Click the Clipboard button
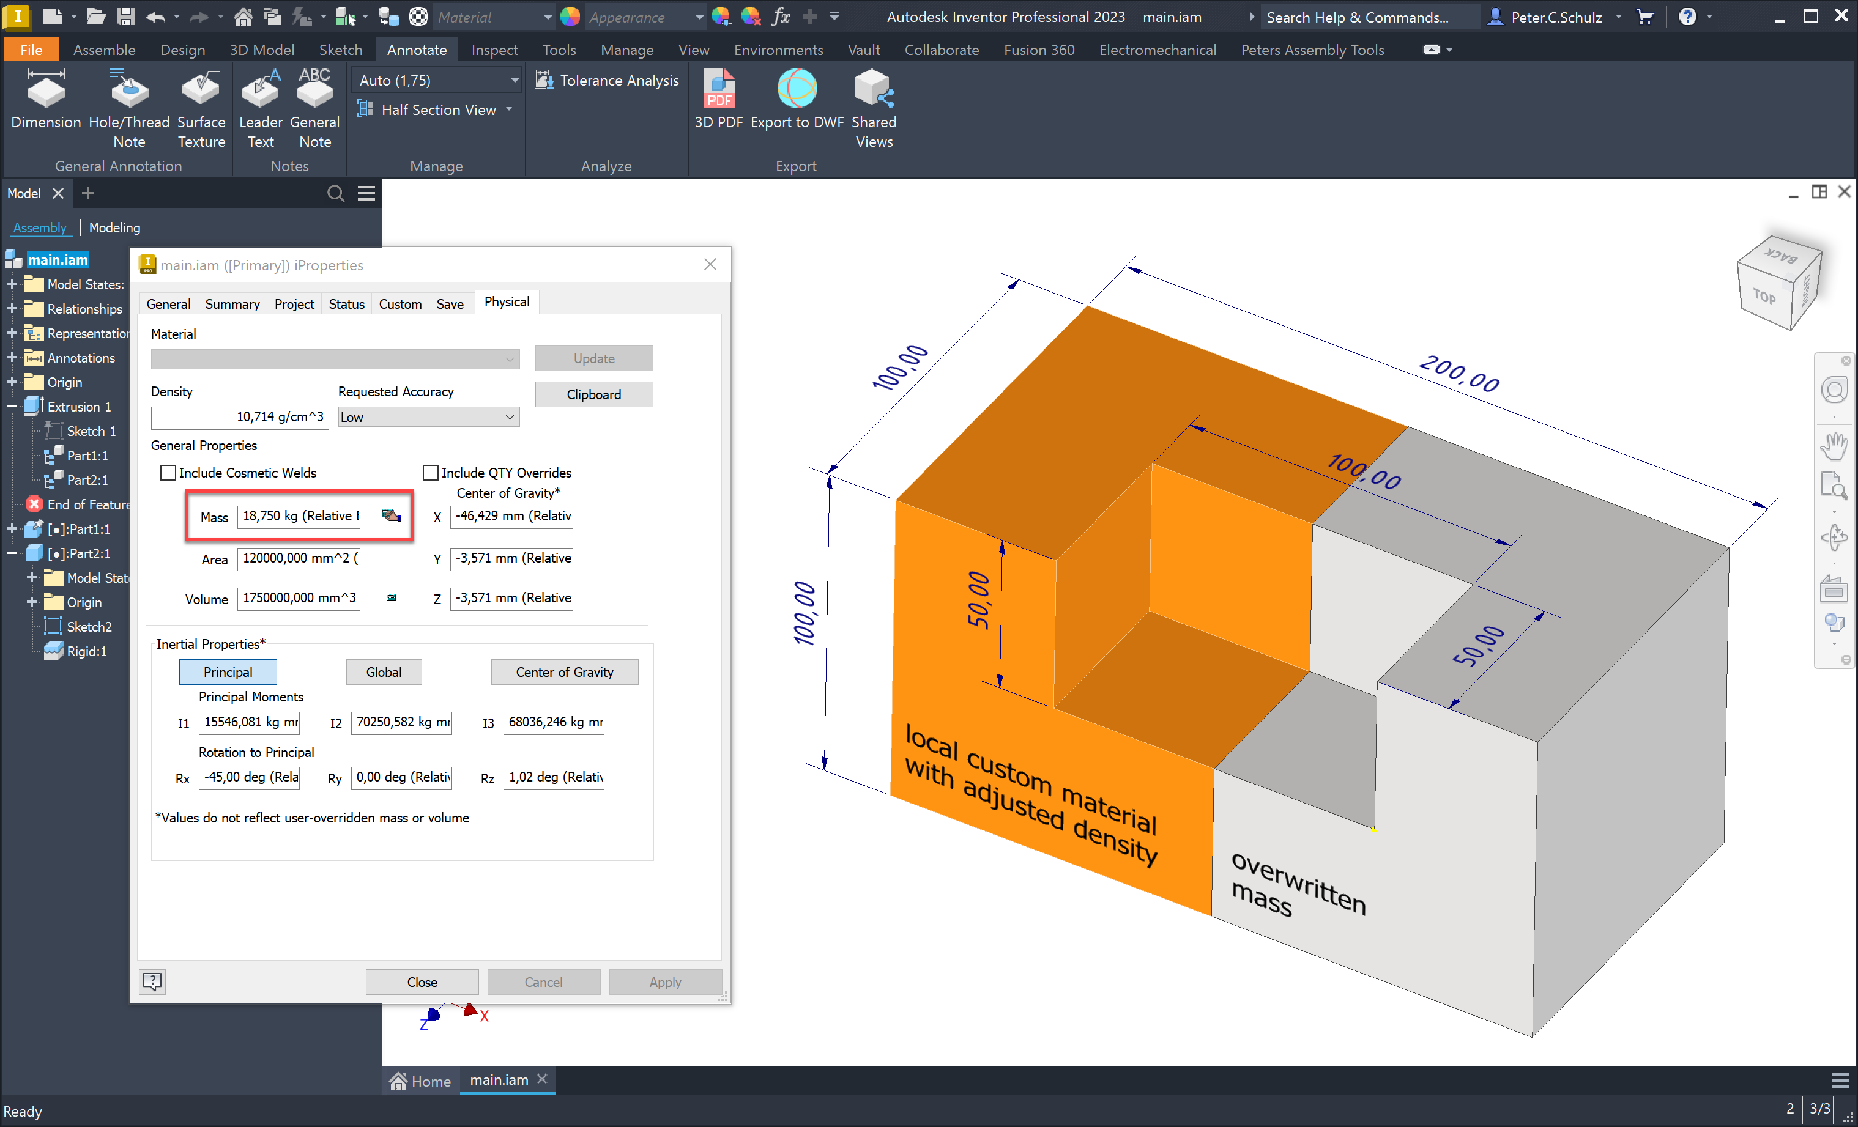 [x=593, y=394]
